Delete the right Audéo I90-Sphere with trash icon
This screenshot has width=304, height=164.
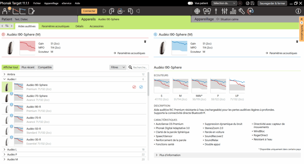[145, 42]
